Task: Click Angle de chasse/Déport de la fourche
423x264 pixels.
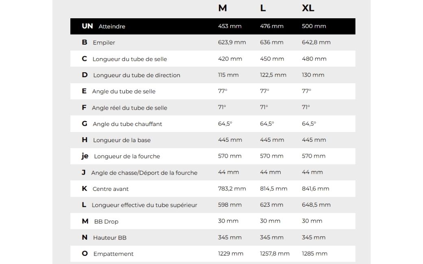Action: [x=144, y=173]
